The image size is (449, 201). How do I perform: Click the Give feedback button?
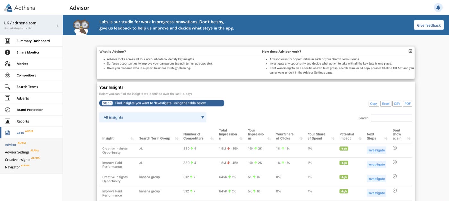pyautogui.click(x=429, y=25)
